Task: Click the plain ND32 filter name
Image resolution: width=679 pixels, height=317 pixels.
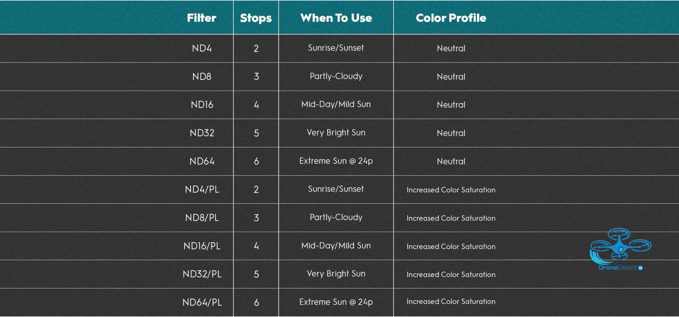Action: click(x=202, y=133)
